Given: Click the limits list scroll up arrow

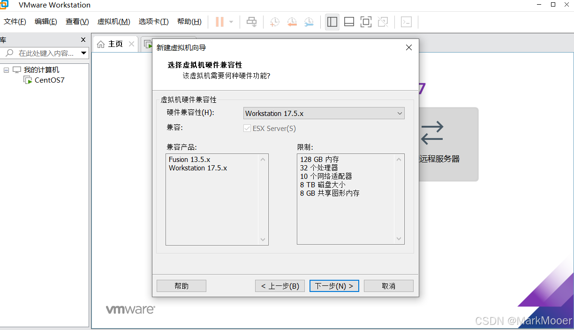Looking at the screenshot, I should point(399,159).
